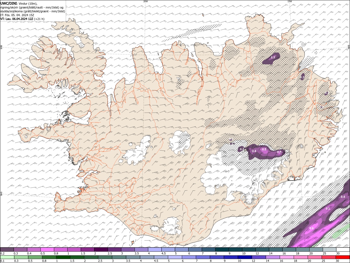Screen dimensions: 350x263
Task: Pick the royal blue 8 rain legend swatch
Action: coord(217,257)
